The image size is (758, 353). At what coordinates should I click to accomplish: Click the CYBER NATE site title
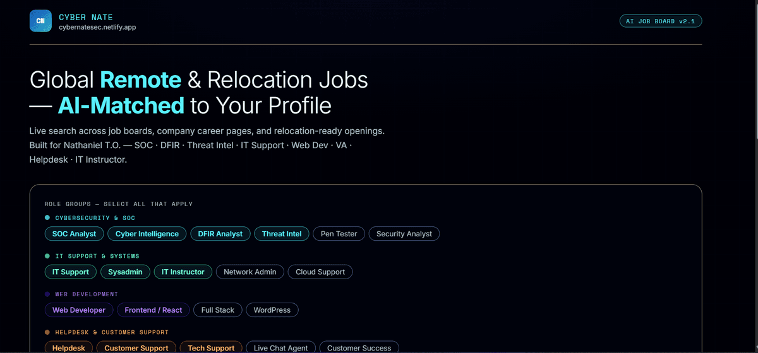pyautogui.click(x=86, y=18)
